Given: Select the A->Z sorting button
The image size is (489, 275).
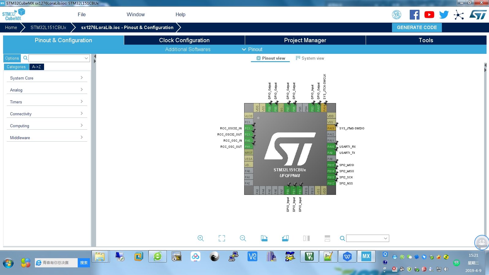Looking at the screenshot, I should (36, 67).
